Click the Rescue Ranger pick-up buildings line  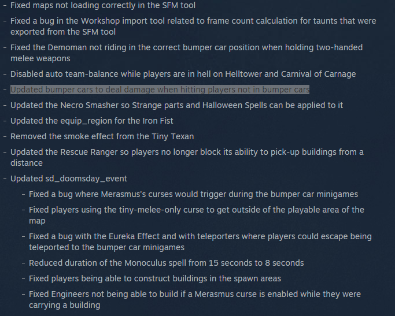(x=187, y=158)
